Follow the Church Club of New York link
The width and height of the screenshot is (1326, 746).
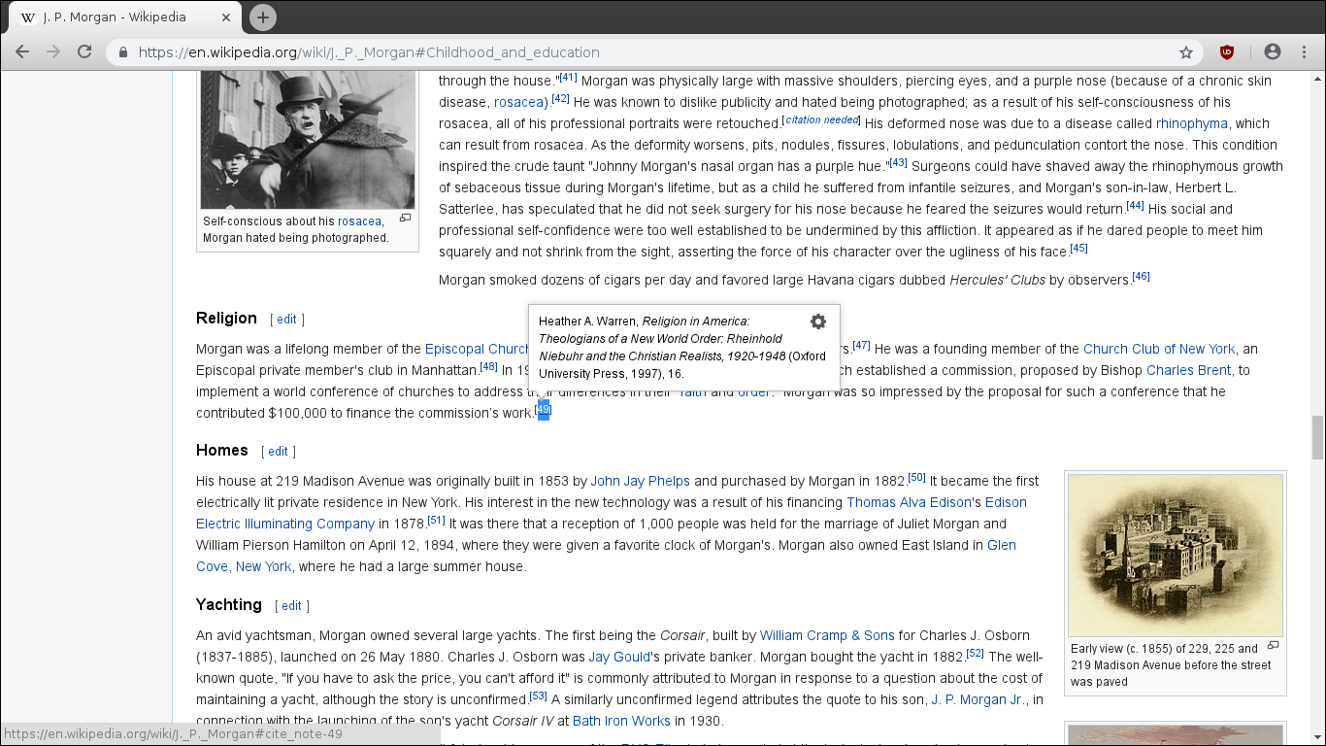(x=1159, y=349)
